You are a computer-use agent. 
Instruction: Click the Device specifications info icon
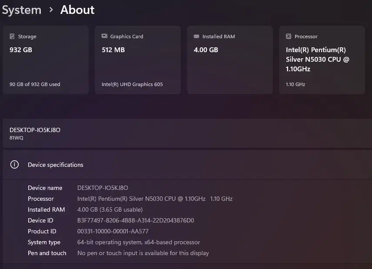tap(15, 165)
